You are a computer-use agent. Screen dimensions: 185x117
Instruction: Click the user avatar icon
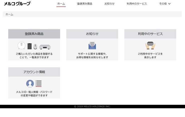pos(30,84)
